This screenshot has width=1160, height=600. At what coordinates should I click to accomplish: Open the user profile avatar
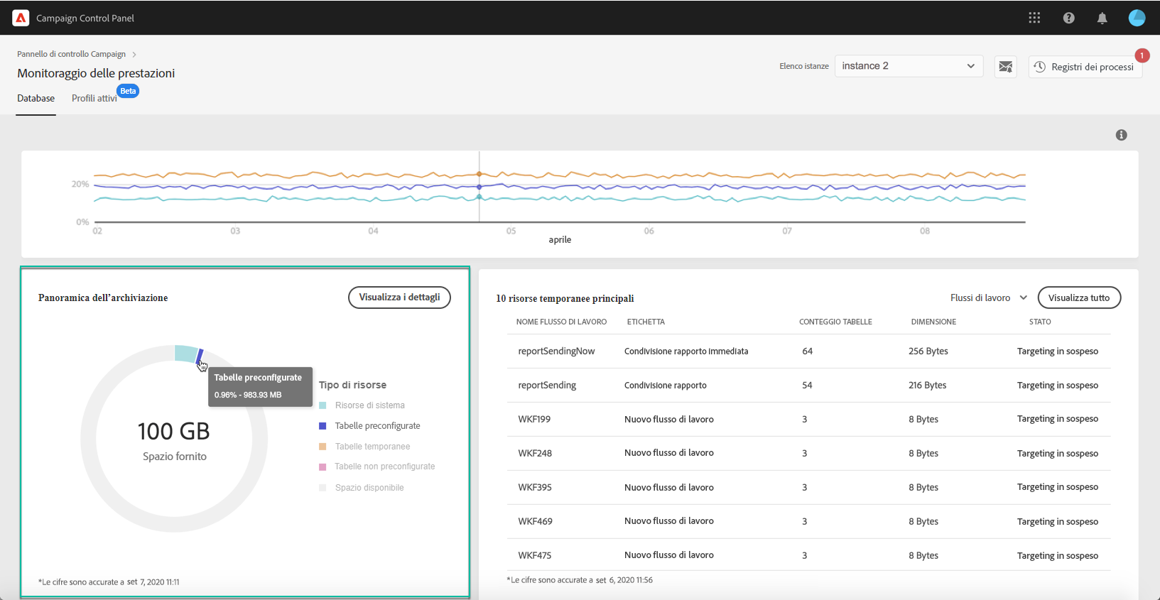click(x=1137, y=18)
